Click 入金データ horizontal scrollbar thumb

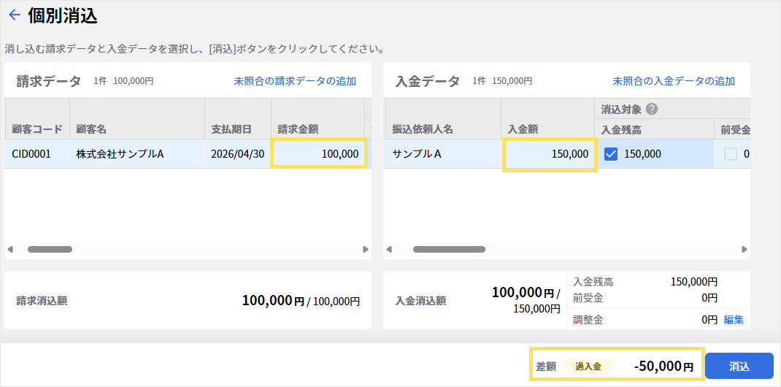click(450, 249)
